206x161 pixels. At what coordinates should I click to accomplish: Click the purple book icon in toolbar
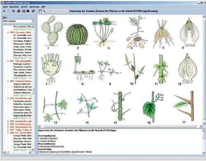[33, 11]
